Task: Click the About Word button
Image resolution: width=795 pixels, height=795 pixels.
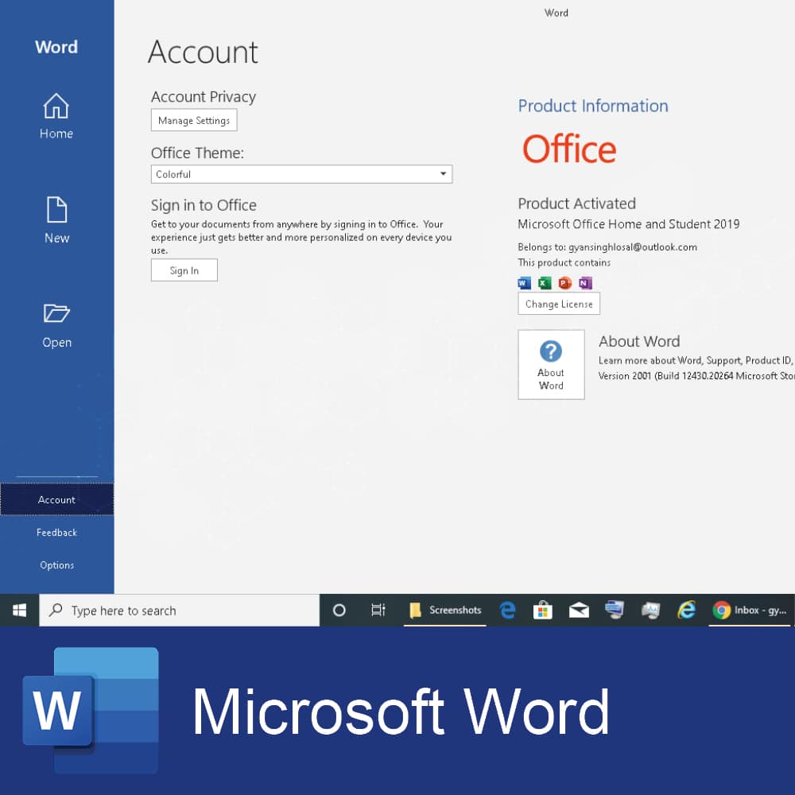Action: 551,365
